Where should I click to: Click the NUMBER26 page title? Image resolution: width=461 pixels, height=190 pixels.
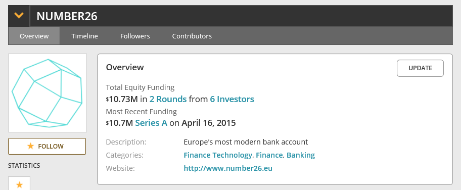(x=67, y=16)
